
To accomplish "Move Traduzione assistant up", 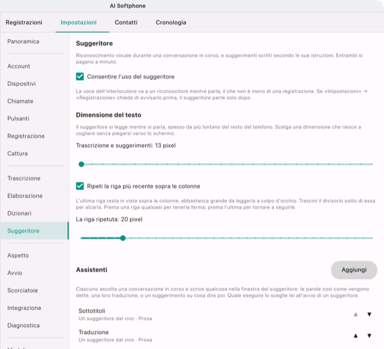I will point(356,336).
